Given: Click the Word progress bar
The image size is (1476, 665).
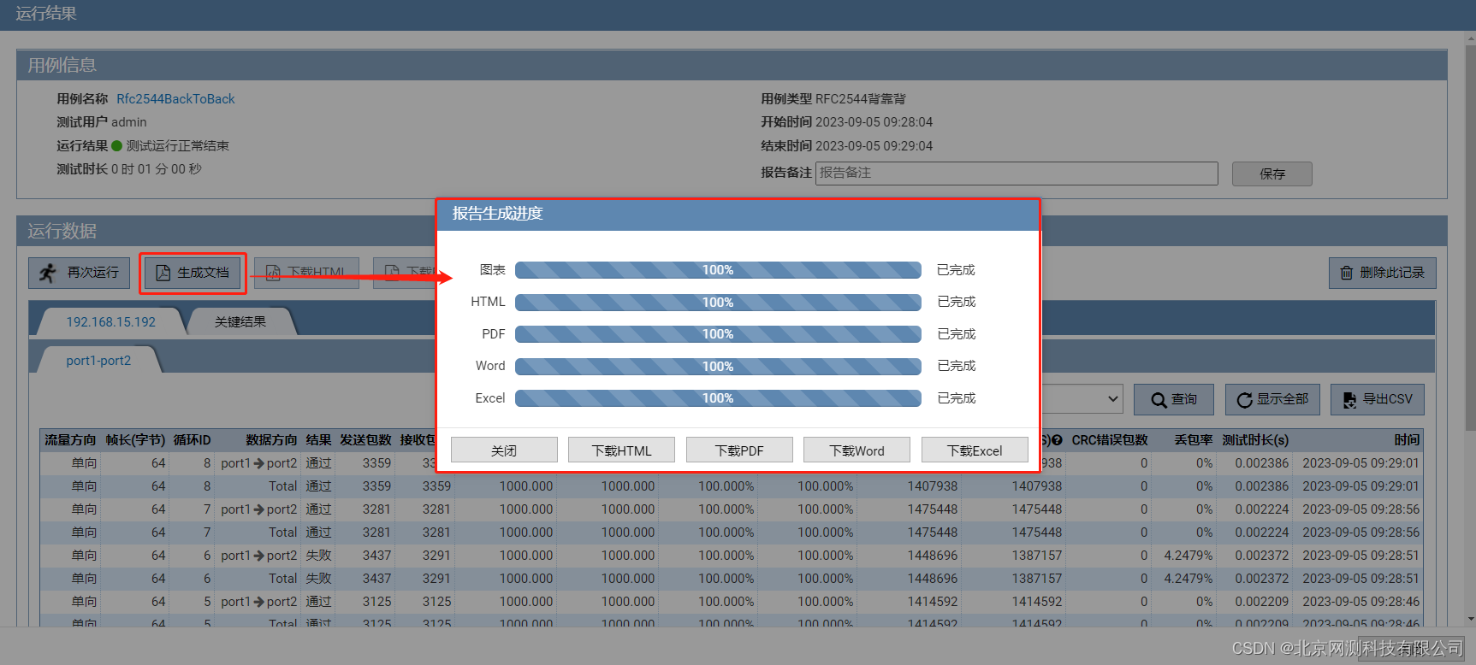Looking at the screenshot, I should (x=718, y=367).
